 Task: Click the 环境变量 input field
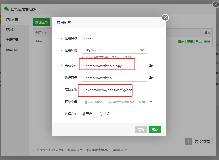114,102
